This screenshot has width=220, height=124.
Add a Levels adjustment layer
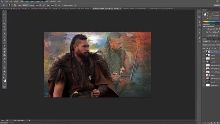pos(211,29)
